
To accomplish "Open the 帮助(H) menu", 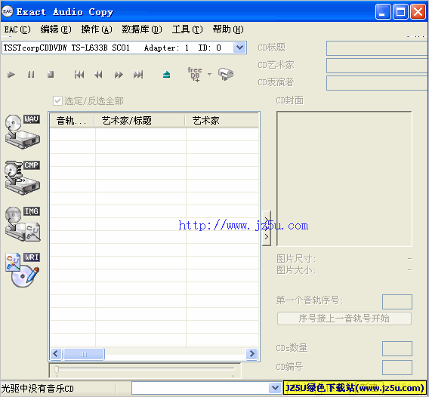I will 228,29.
